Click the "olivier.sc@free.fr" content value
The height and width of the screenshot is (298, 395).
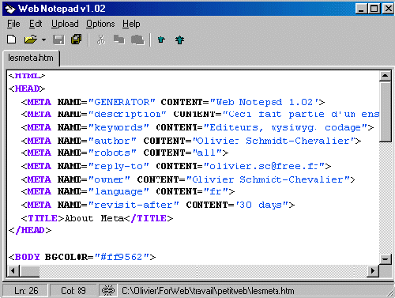[265, 166]
